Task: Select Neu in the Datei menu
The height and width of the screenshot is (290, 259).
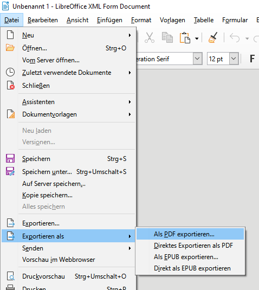Action: 68,35
